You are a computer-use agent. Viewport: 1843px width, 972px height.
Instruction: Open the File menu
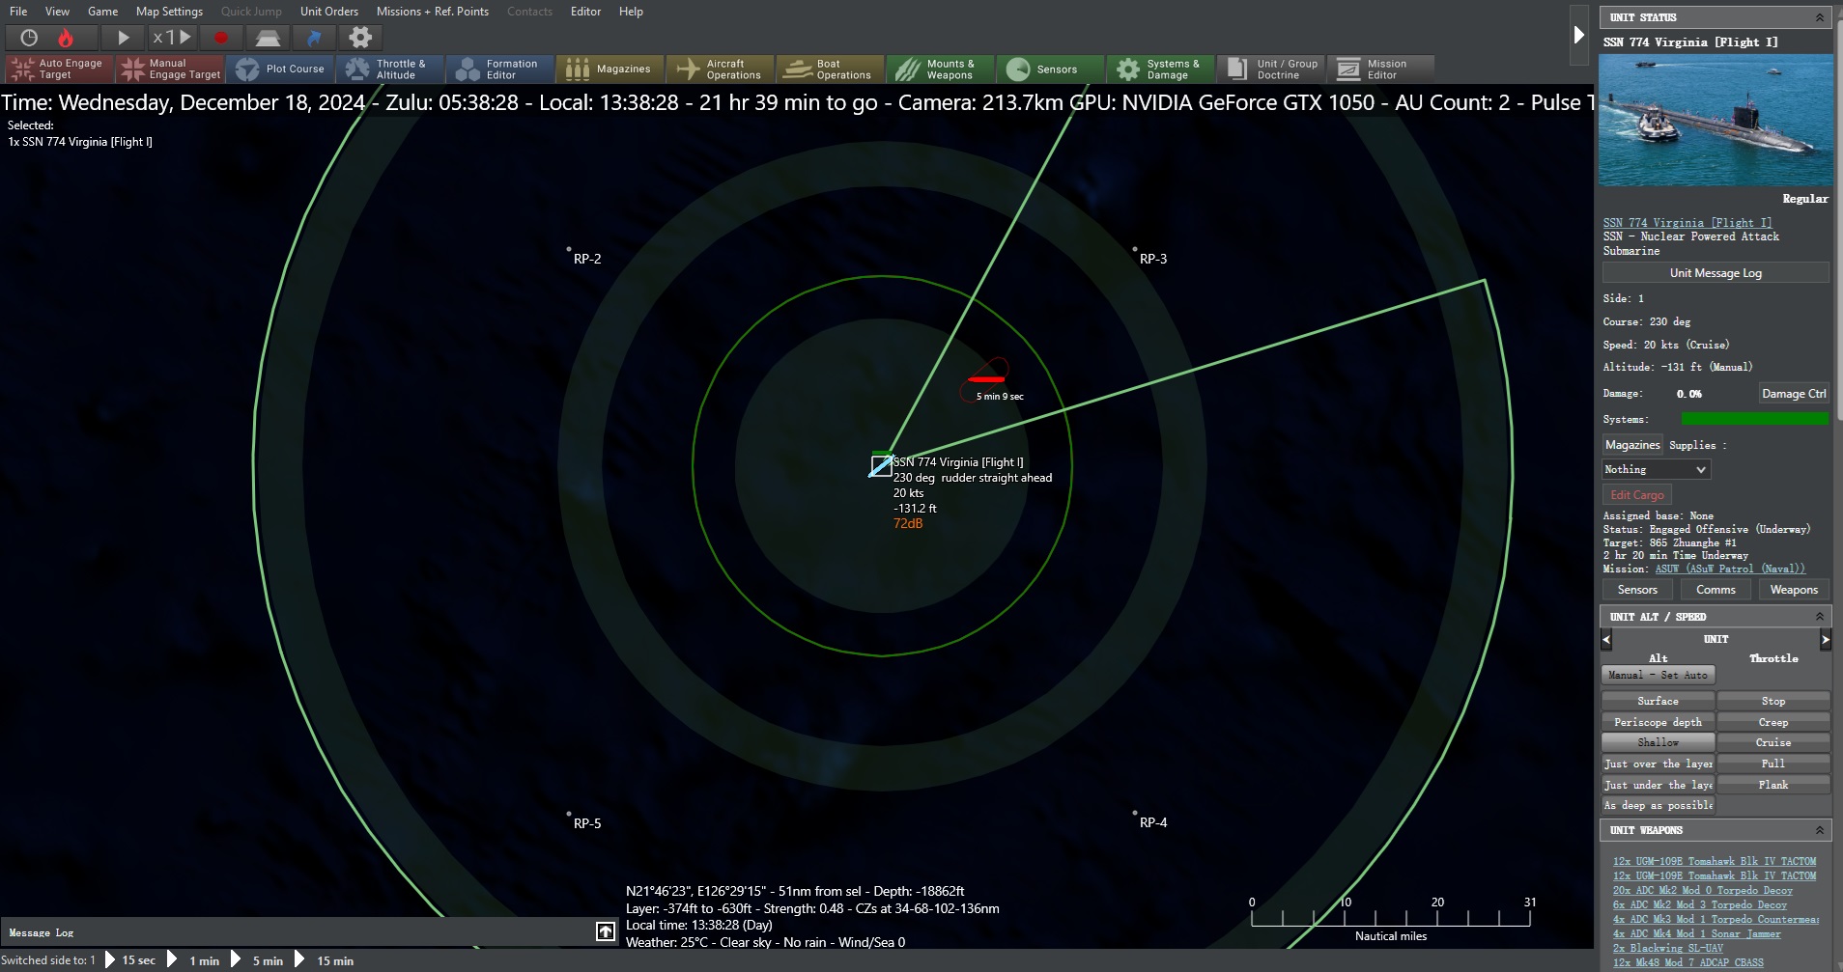(18, 12)
